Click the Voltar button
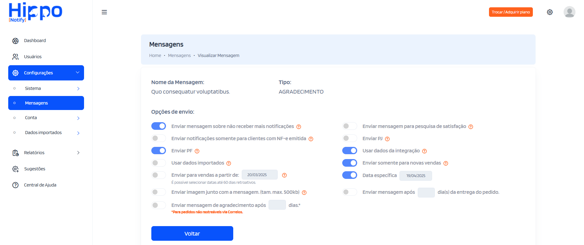This screenshot has height=245, width=584. 192,233
